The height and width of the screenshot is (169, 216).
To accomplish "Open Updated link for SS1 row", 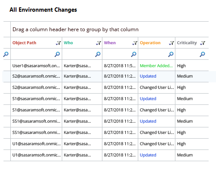I will [148, 121].
